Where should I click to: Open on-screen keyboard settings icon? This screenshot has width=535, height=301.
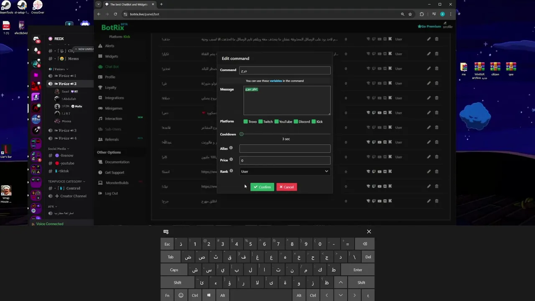tap(166, 232)
